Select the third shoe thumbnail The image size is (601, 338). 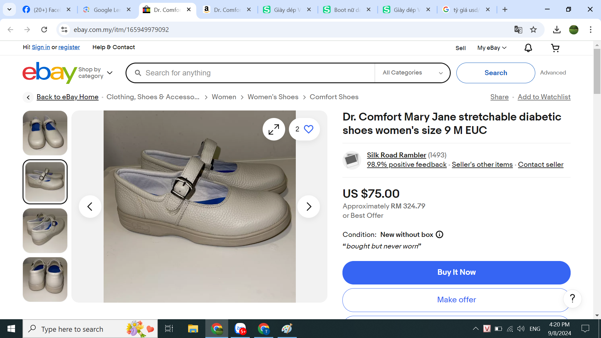click(45, 231)
